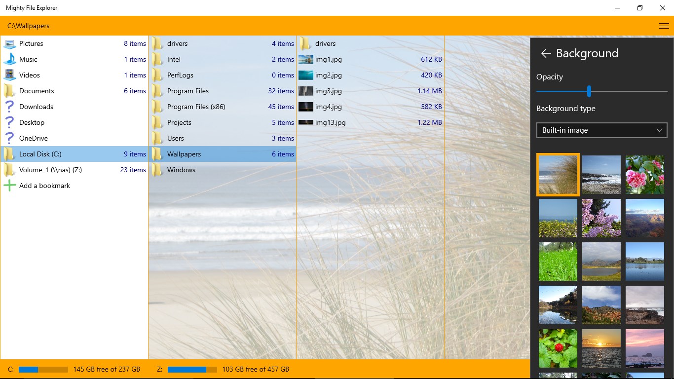Click the "Videos" bookmark name
This screenshot has height=379, width=674.
pos(30,75)
